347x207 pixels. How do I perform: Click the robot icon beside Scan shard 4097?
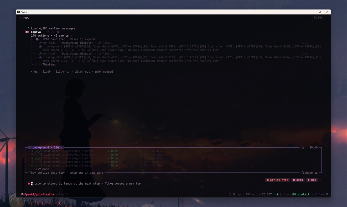click(40, 47)
